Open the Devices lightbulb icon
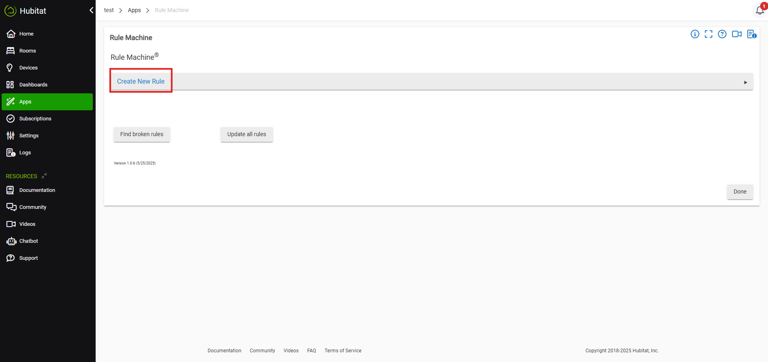768x362 pixels. click(x=10, y=67)
